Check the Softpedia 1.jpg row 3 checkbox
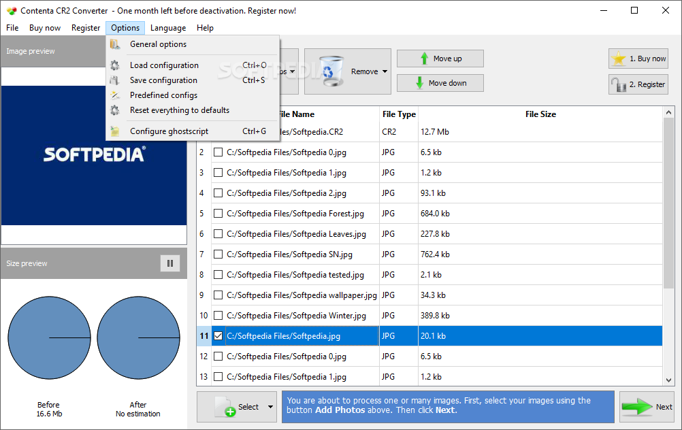 point(218,173)
